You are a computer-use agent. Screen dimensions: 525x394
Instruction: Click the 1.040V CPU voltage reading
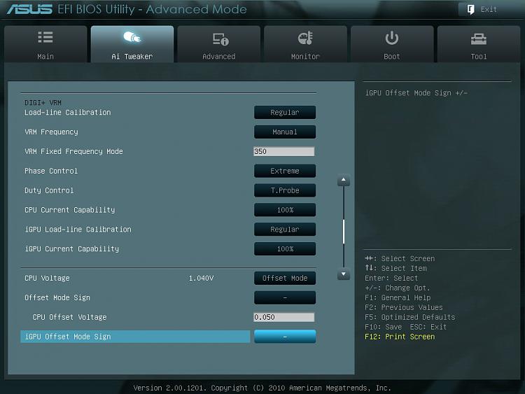pos(201,278)
